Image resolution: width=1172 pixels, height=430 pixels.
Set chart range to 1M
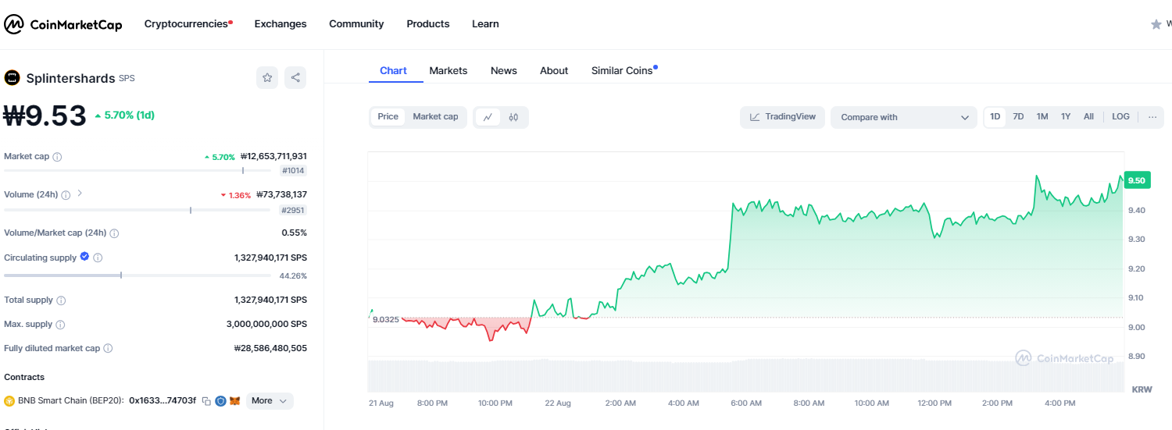(x=1042, y=117)
